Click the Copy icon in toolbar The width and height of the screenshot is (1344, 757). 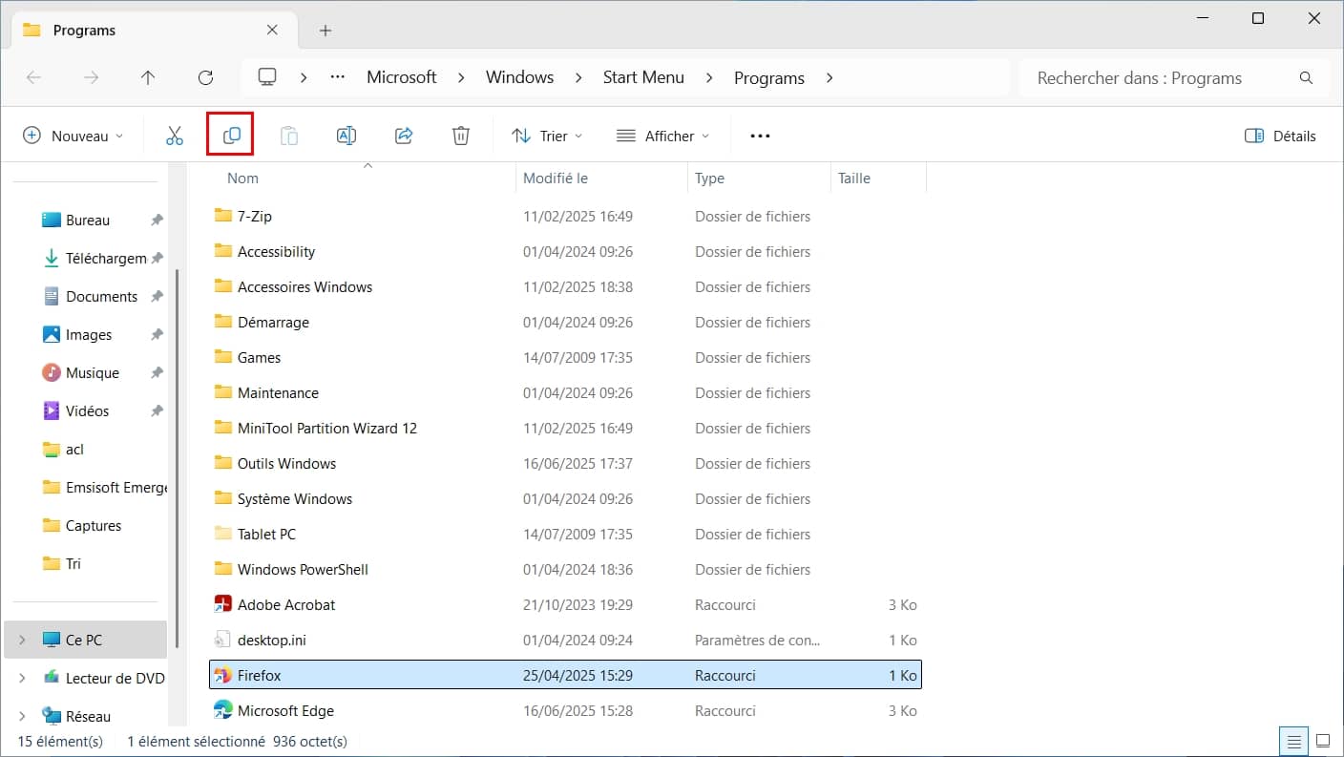(x=231, y=136)
